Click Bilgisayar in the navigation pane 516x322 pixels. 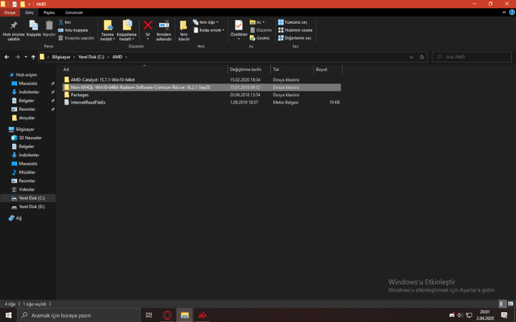pyautogui.click(x=25, y=129)
